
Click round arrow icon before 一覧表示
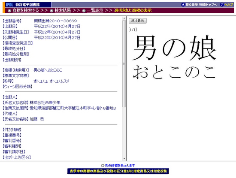click(x=84, y=11)
